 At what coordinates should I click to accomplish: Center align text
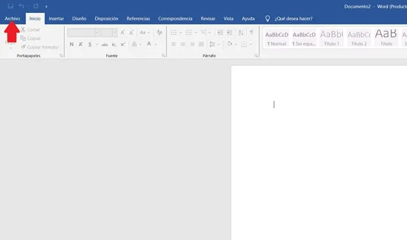click(183, 45)
